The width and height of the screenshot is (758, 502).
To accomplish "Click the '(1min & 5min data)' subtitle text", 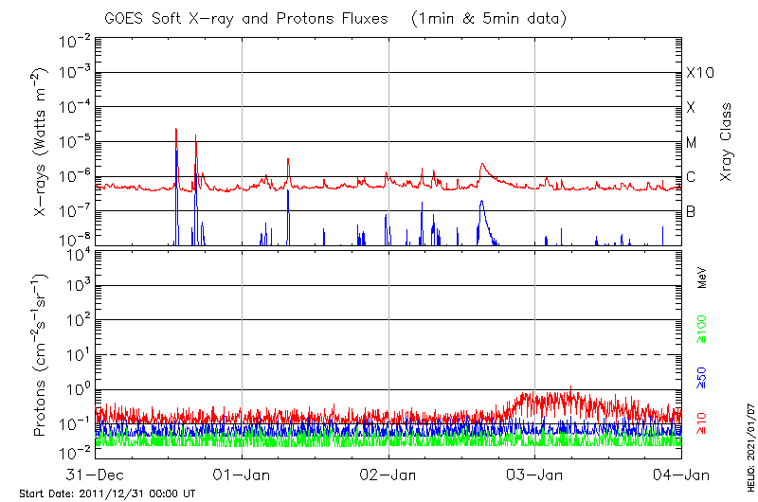I will pyautogui.click(x=485, y=19).
